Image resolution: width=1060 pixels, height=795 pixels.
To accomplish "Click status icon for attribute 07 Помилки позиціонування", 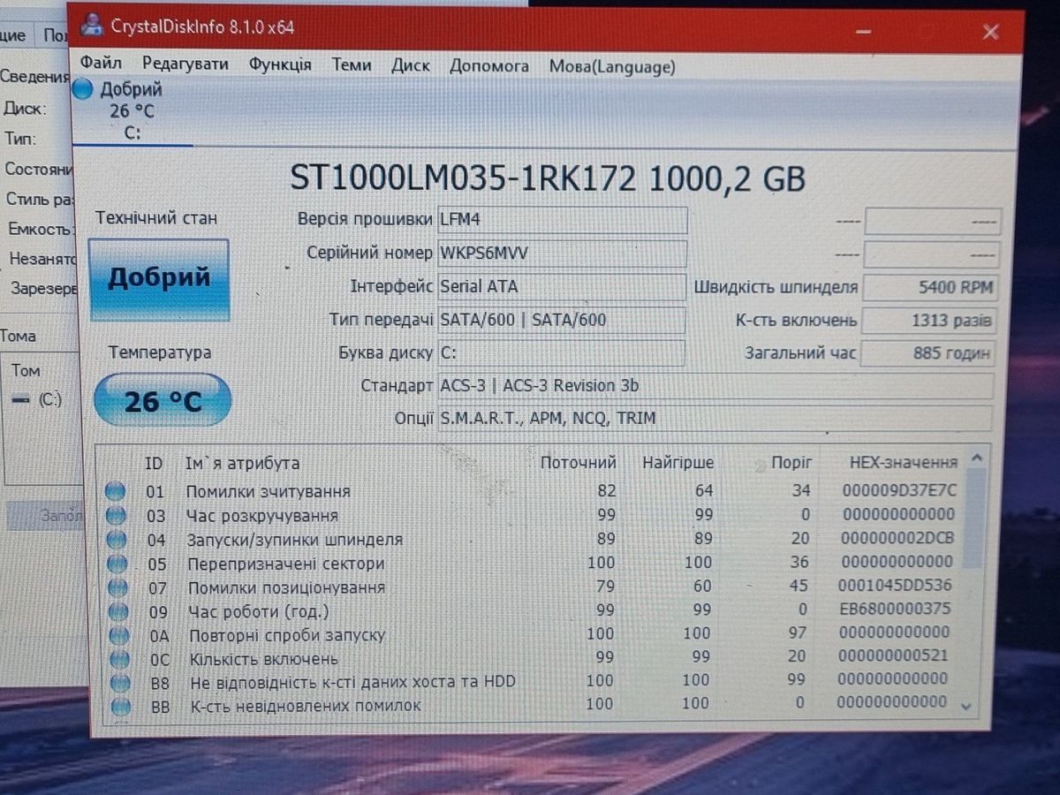I will pyautogui.click(x=117, y=587).
